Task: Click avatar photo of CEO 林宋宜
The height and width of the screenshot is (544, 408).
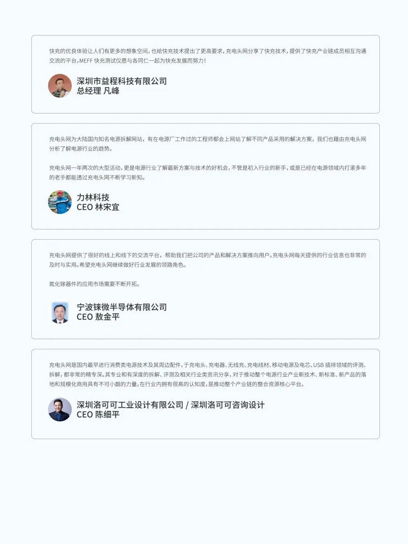Action: tap(60, 202)
